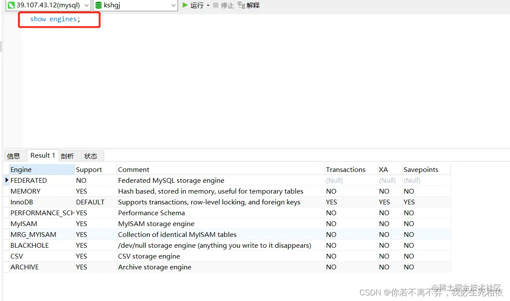Click the Hash based, stored in memory comment

click(221, 191)
